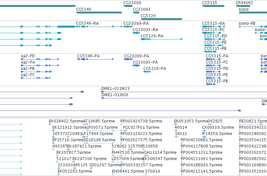The width and height of the screenshot is (267, 176).
Task: Select the EK038432.5prime EST
Action: point(50,124)
